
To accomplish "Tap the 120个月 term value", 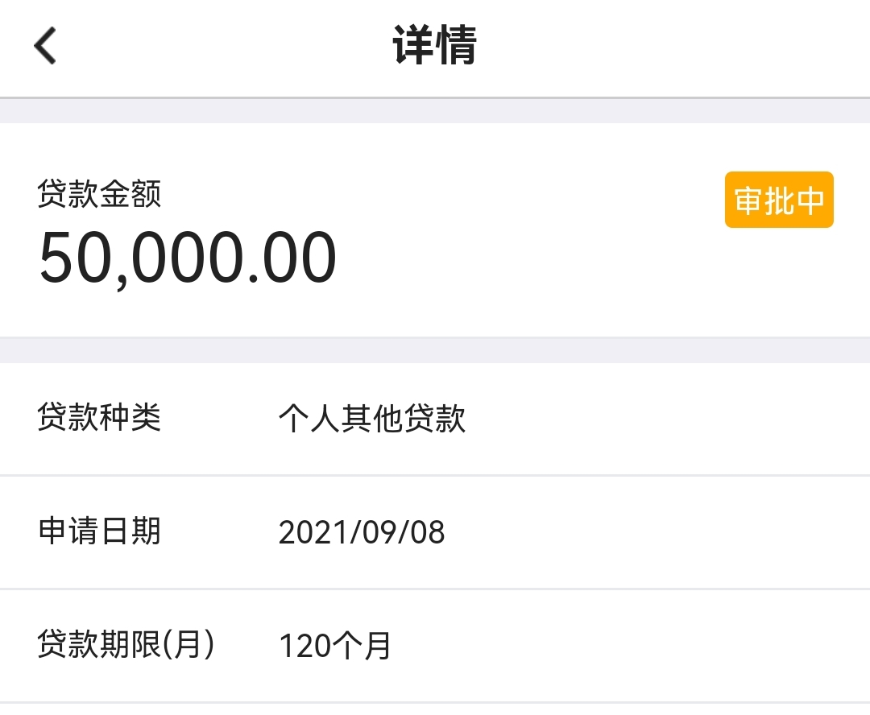I will pos(334,646).
